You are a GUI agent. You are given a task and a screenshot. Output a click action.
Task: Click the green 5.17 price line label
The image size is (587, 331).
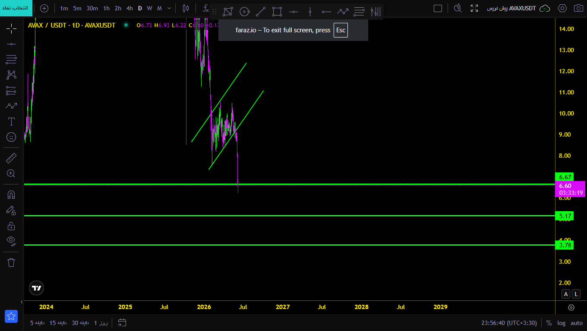(565, 215)
